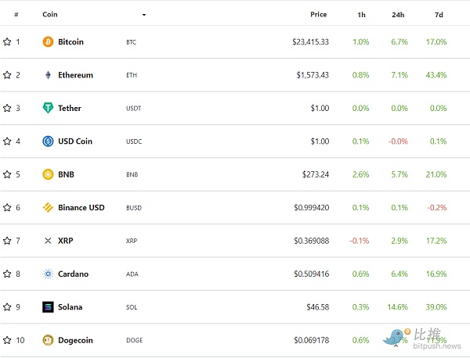Click the Cardano logo icon
Image resolution: width=470 pixels, height=358 pixels.
[x=49, y=274]
